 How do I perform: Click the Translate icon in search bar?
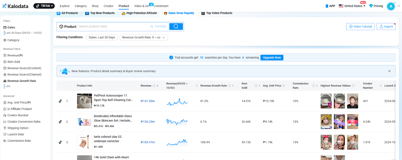click(152, 27)
